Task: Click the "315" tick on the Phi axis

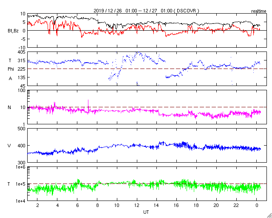Action: coord(22,60)
